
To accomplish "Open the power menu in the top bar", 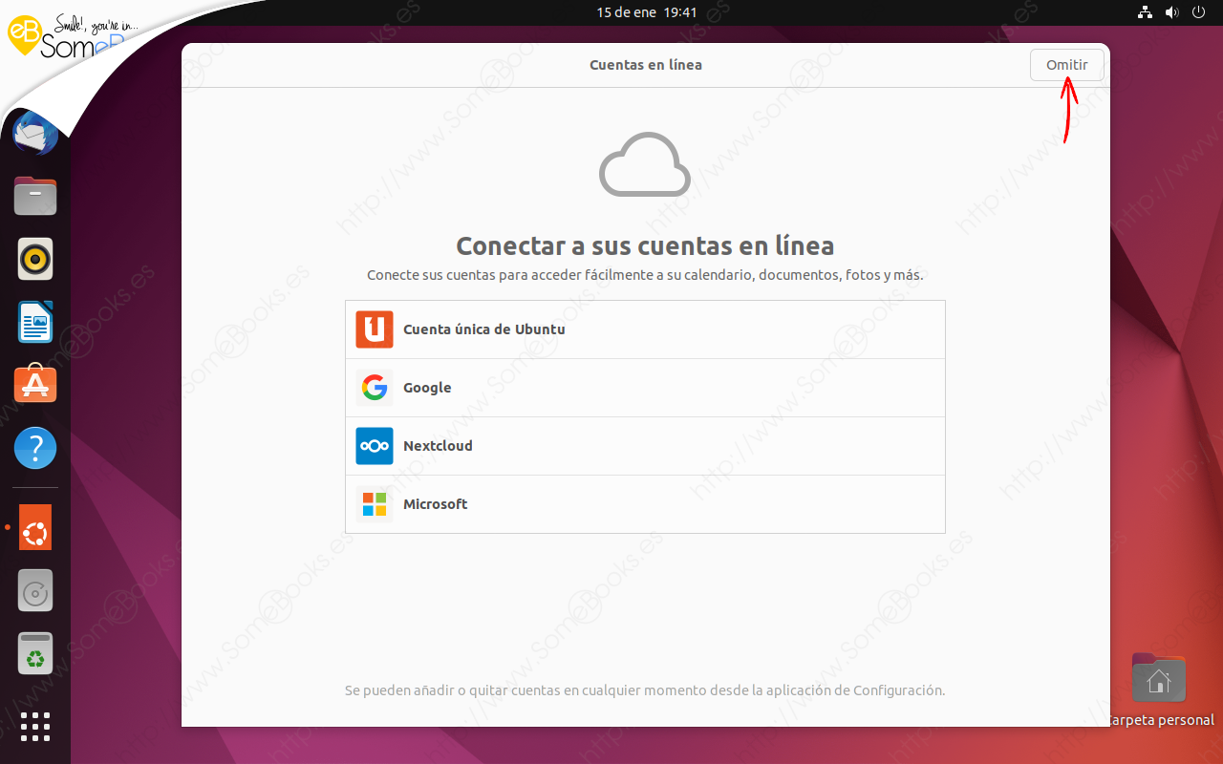I will 1198,12.
